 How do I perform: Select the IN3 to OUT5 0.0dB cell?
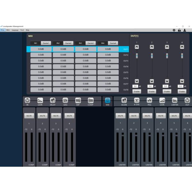coord(85,72)
